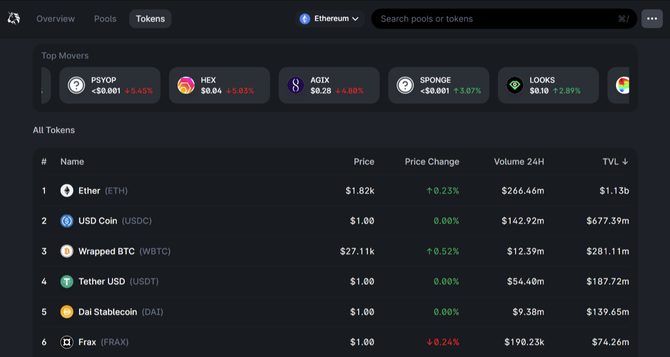This screenshot has width=670, height=357.
Task: Open the Ethereum network dropdown
Action: 330,19
